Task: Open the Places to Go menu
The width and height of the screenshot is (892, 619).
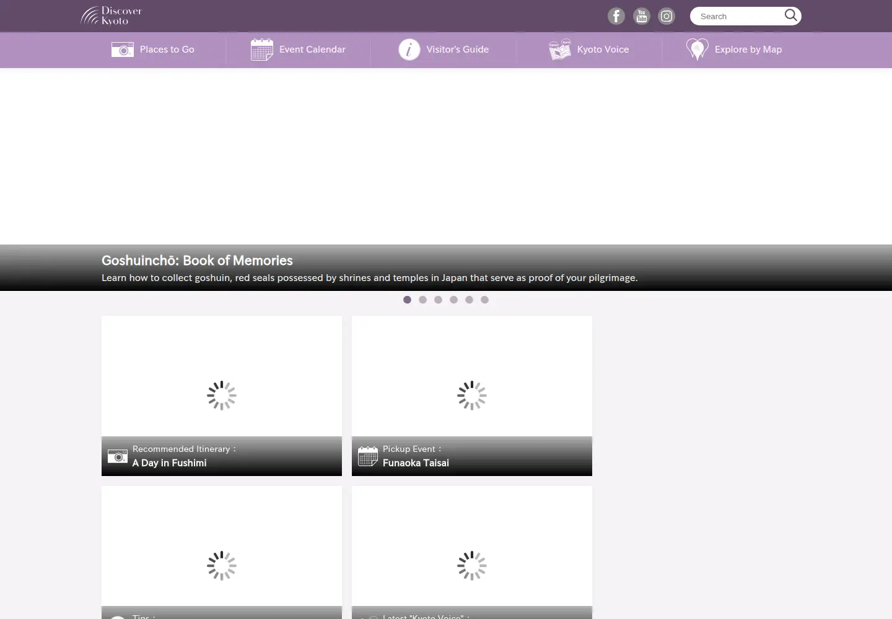Action: click(x=153, y=50)
